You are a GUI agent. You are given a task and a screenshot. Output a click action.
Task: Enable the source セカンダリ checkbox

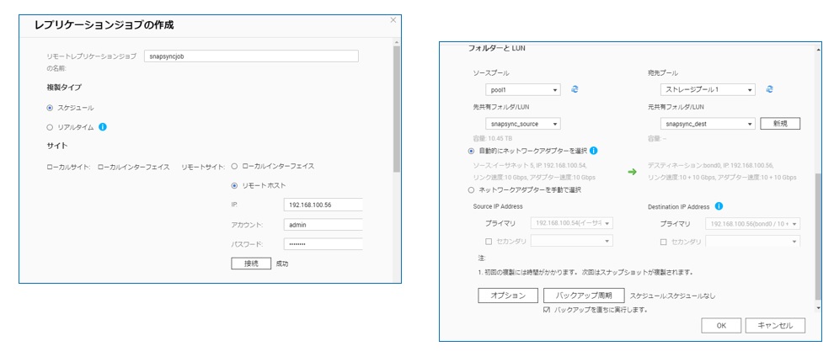[x=489, y=242]
